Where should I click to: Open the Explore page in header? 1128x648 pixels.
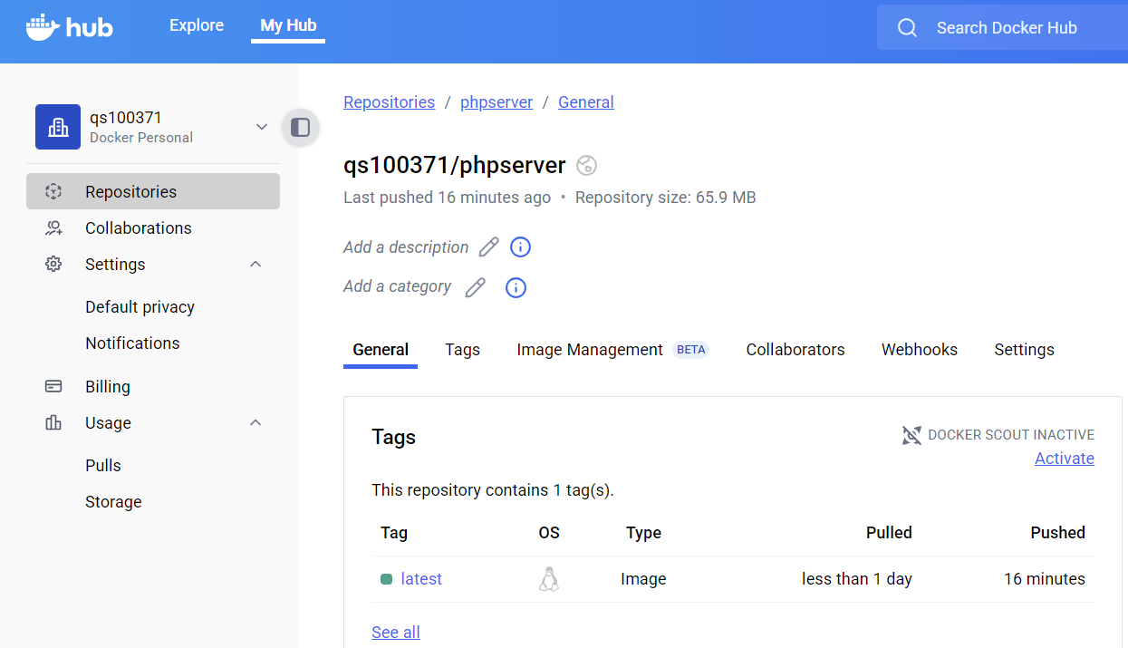click(x=197, y=25)
